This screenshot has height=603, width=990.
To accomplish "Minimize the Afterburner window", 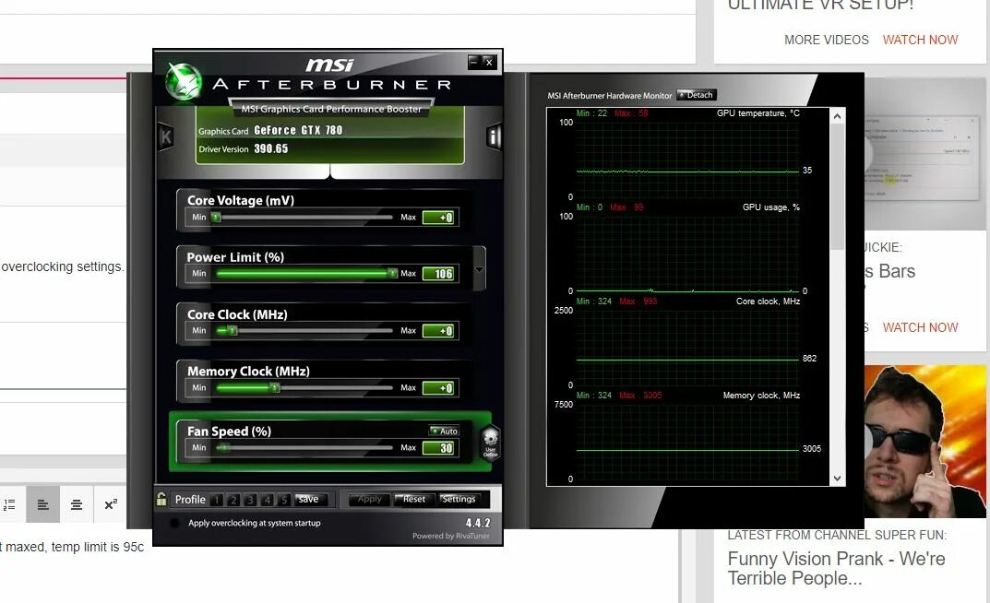I will (474, 62).
